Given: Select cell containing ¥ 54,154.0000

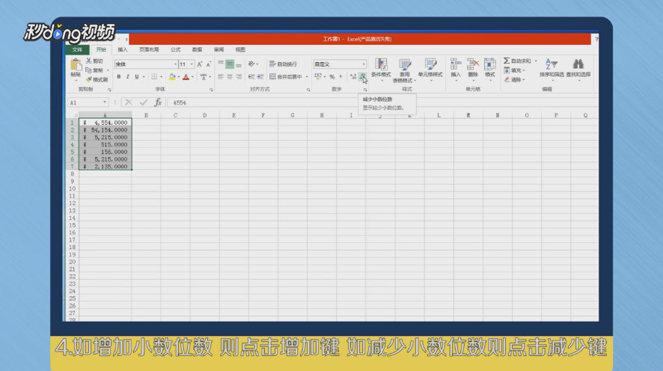Looking at the screenshot, I should [106, 130].
